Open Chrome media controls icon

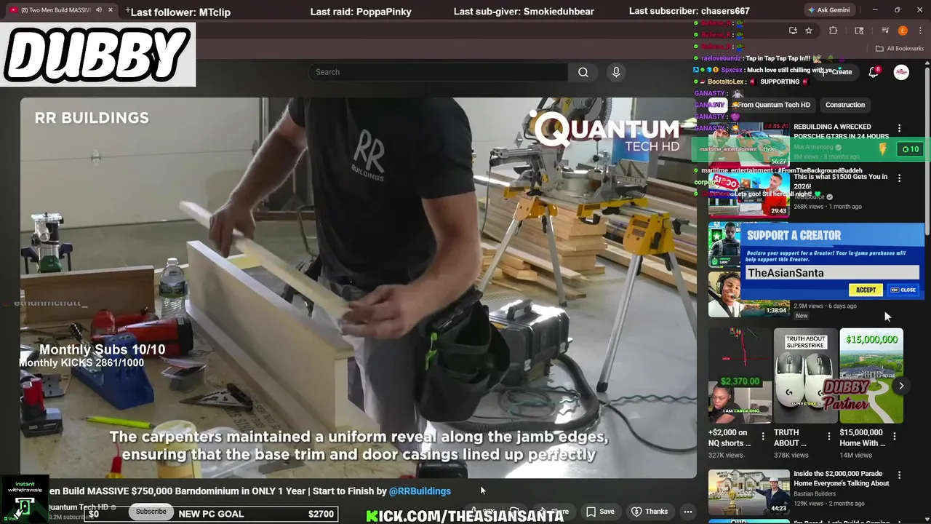point(885,31)
